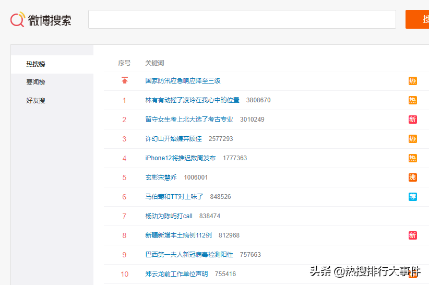The width and height of the screenshot is (429, 285).
Task: Click the search count 3808670
Action: tap(258, 100)
